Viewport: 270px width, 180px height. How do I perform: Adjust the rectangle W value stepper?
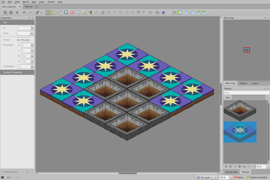pyautogui.click(x=32, y=56)
